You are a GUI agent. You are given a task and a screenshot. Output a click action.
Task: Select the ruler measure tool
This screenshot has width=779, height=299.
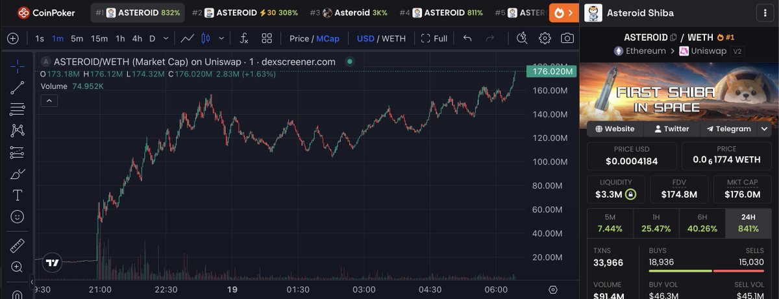pyautogui.click(x=18, y=246)
